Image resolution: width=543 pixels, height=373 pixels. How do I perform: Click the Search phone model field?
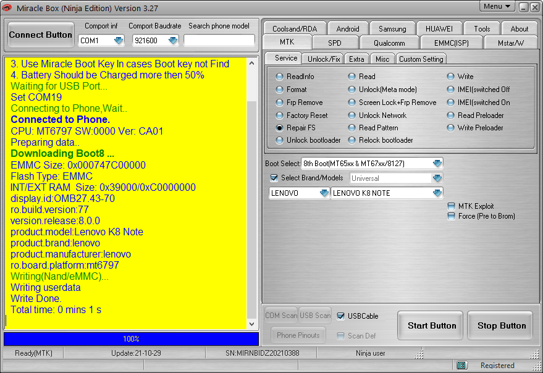click(x=219, y=41)
